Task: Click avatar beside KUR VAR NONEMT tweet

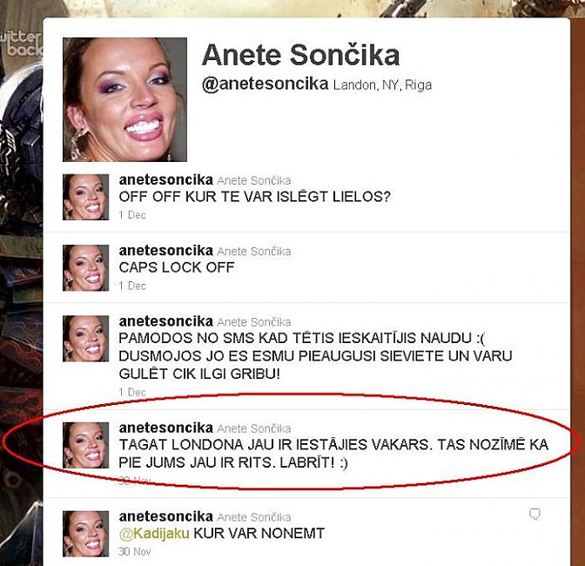Action: point(86,534)
